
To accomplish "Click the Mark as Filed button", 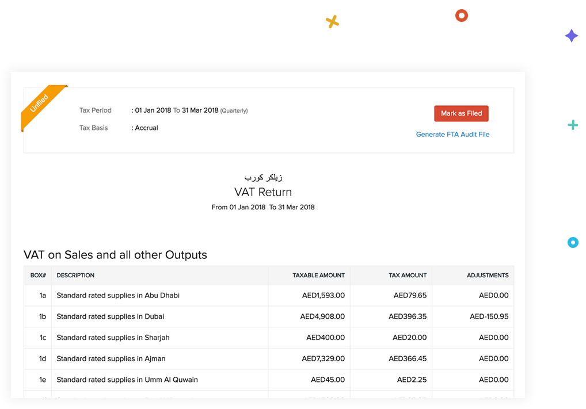I will (461, 113).
